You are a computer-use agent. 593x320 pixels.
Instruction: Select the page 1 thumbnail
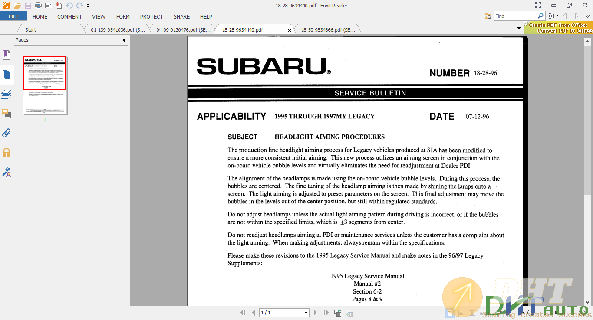(45, 85)
